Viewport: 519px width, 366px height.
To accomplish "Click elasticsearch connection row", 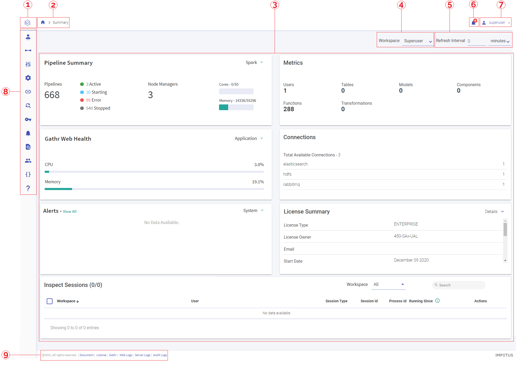I will [395, 164].
